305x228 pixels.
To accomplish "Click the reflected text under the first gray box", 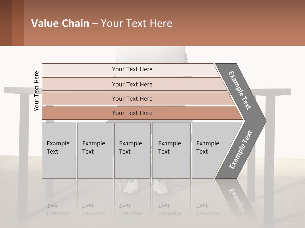I will pyautogui.click(x=58, y=209).
